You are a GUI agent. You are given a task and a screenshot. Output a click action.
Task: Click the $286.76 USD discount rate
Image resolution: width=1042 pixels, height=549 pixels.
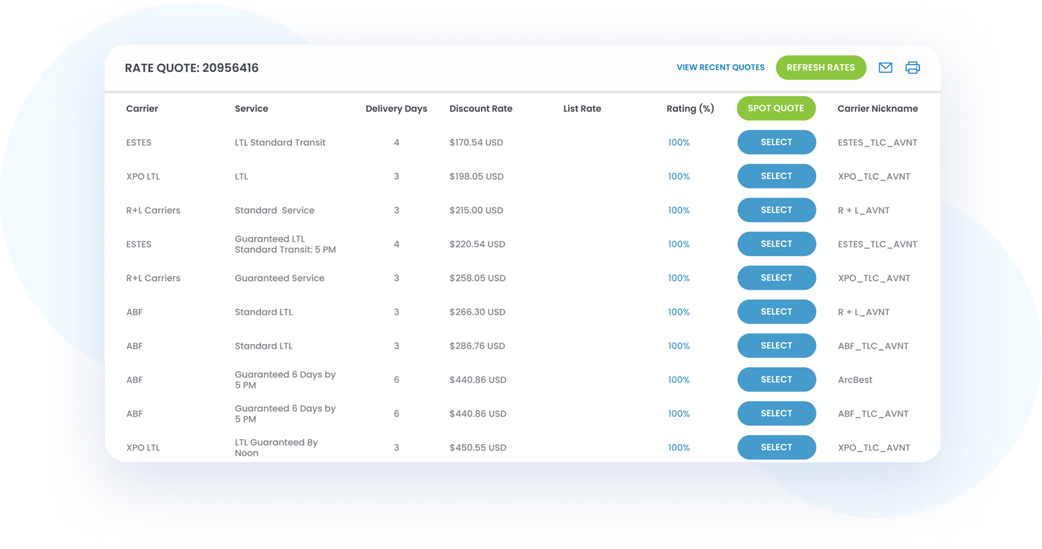(477, 346)
